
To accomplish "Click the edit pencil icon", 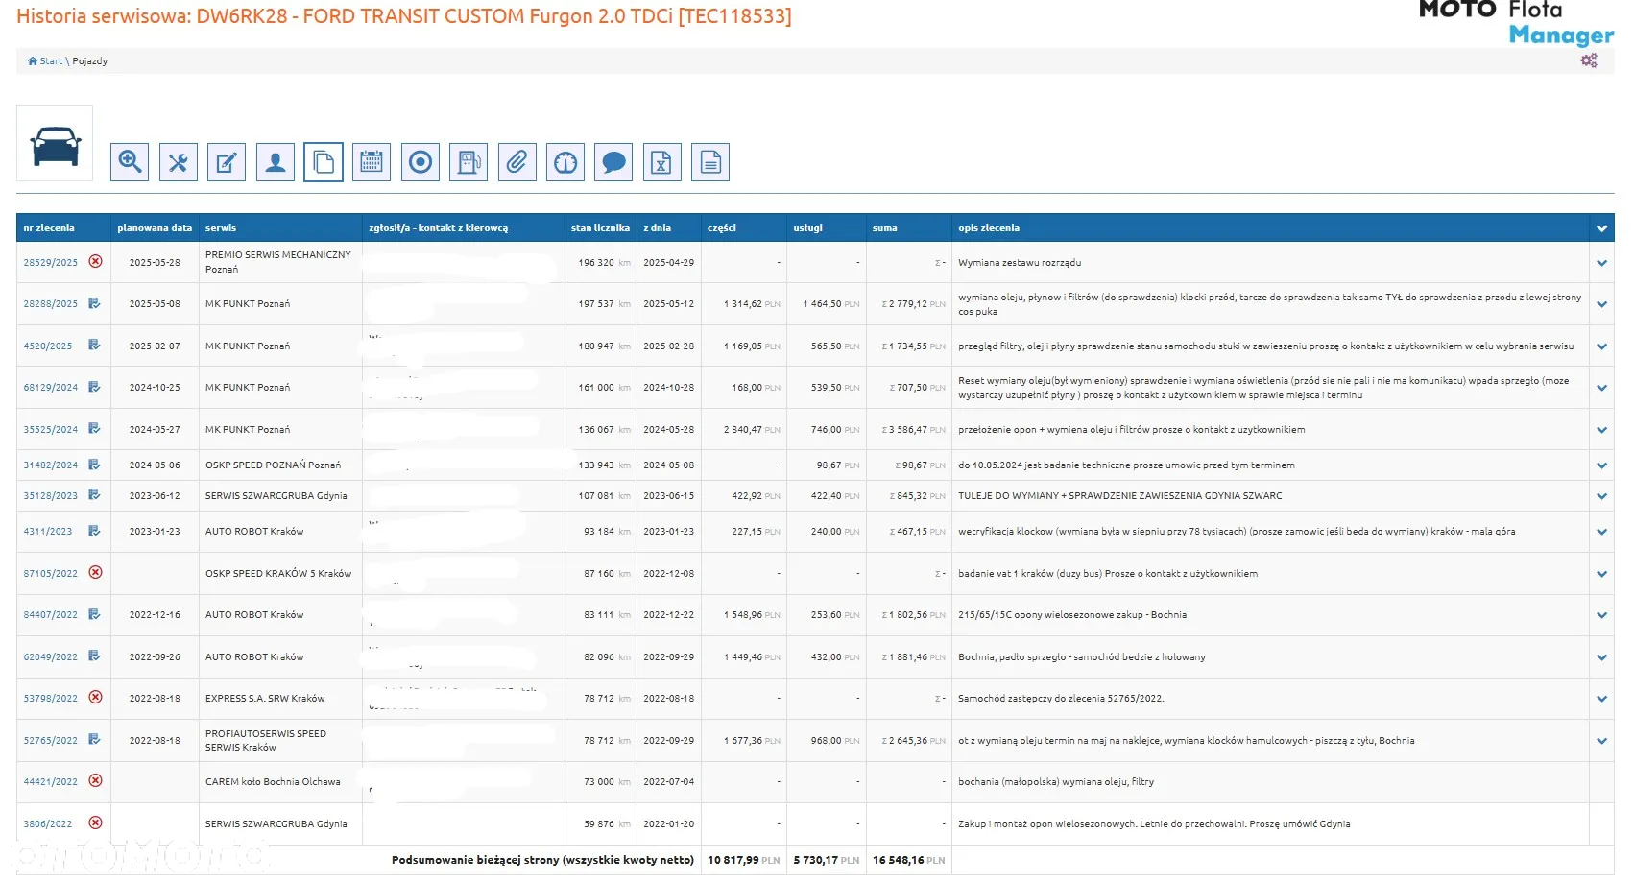I will 227,162.
